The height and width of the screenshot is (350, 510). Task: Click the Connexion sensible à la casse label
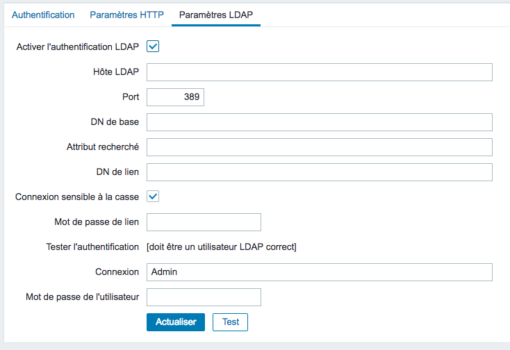pos(77,197)
